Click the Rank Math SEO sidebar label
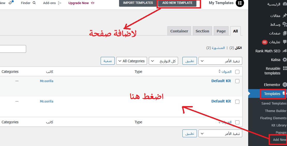The width and height of the screenshot is (287, 146). pyautogui.click(x=268, y=51)
